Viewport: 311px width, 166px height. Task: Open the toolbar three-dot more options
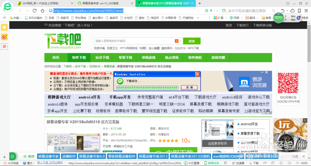pos(209,18)
